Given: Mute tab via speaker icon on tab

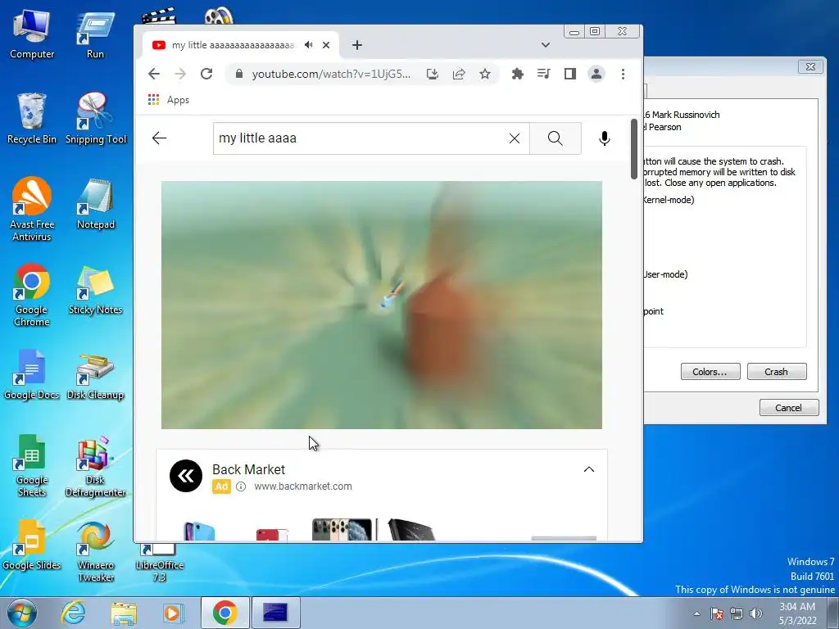Looking at the screenshot, I should click(x=309, y=45).
